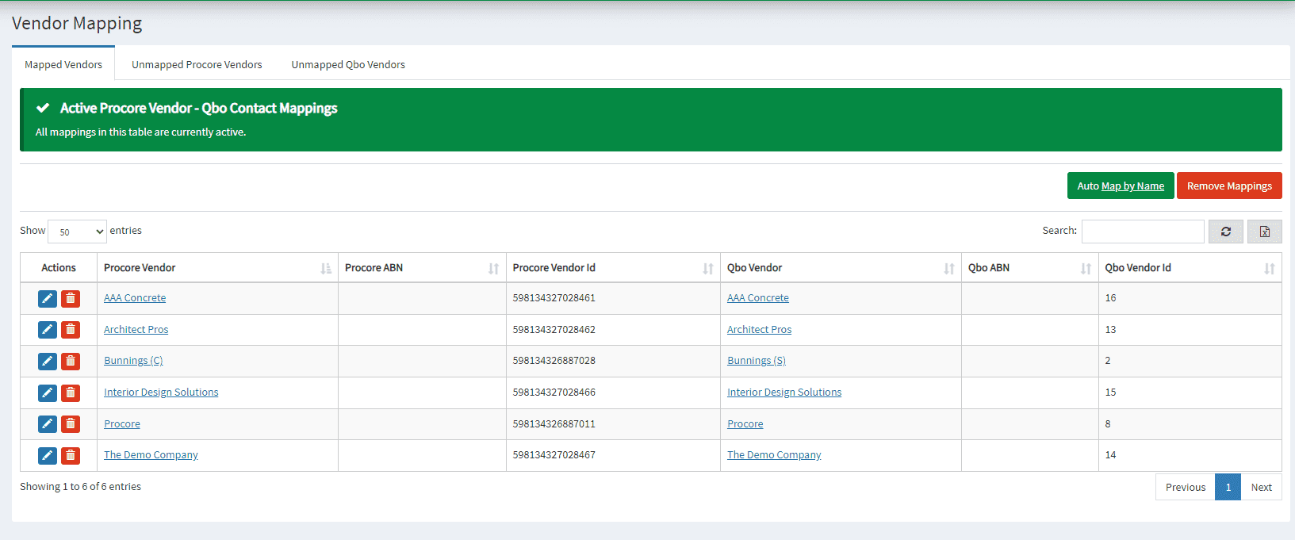This screenshot has height=540, width=1295.
Task: Select page 1 in the pagination
Action: click(1228, 488)
